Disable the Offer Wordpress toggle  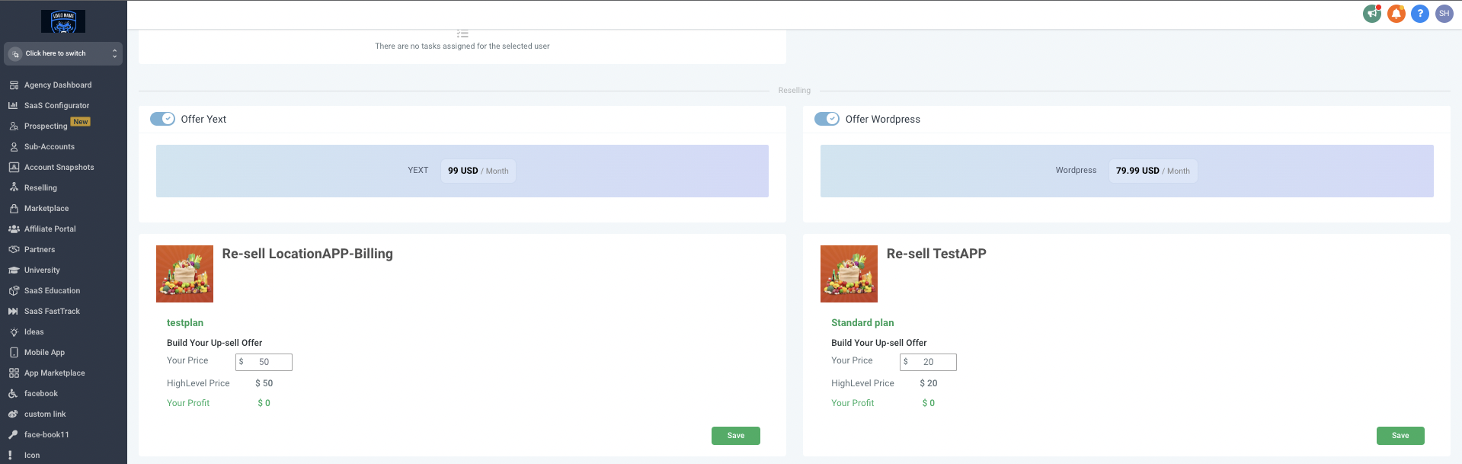point(827,119)
